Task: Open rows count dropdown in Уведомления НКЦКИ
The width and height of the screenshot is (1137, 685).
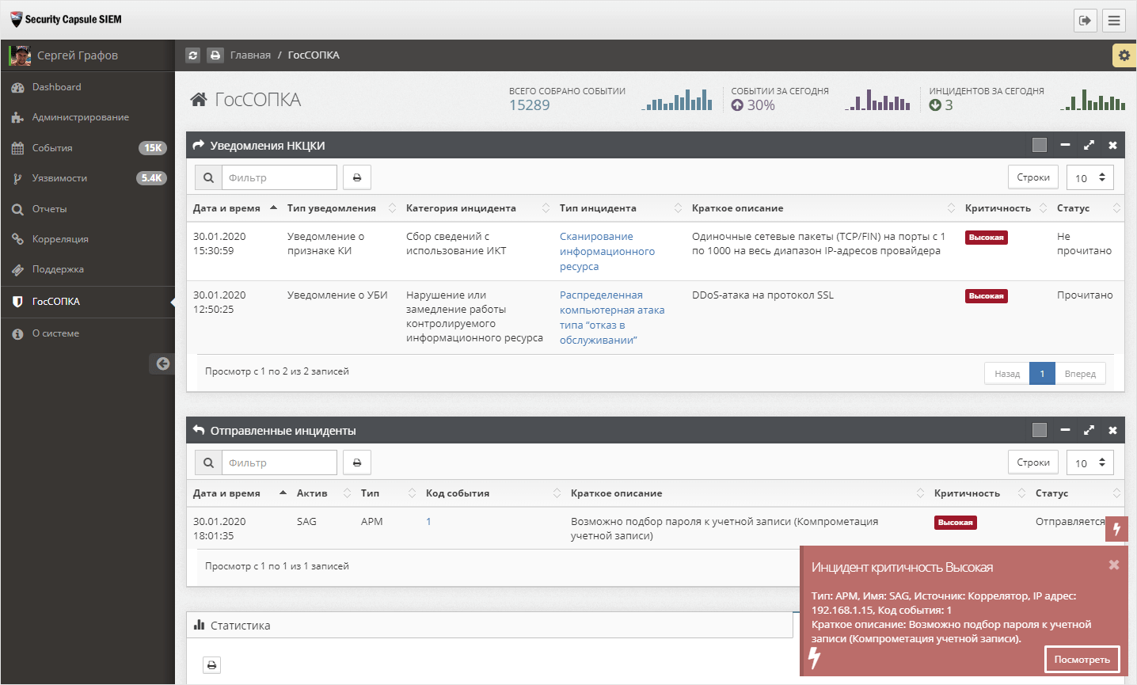Action: 1089,177
